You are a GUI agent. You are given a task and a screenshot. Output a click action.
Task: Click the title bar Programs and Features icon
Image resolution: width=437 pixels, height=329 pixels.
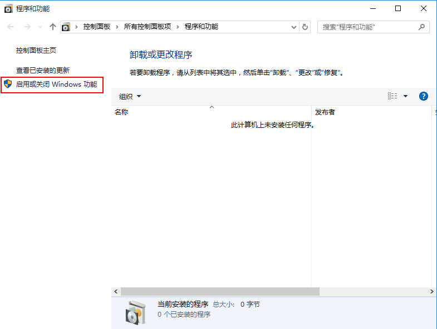point(8,9)
